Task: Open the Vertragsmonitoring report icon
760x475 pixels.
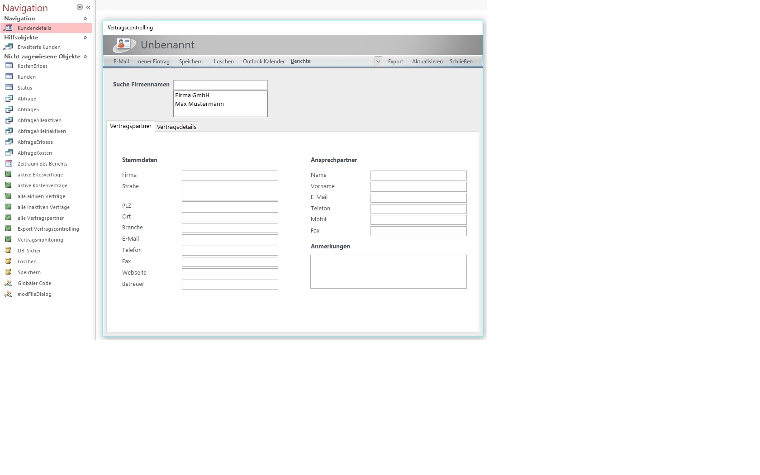Action: click(x=9, y=240)
